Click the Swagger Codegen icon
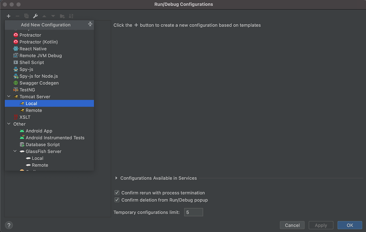 [x=16, y=83]
